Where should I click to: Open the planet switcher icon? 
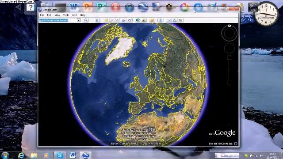tap(152, 20)
